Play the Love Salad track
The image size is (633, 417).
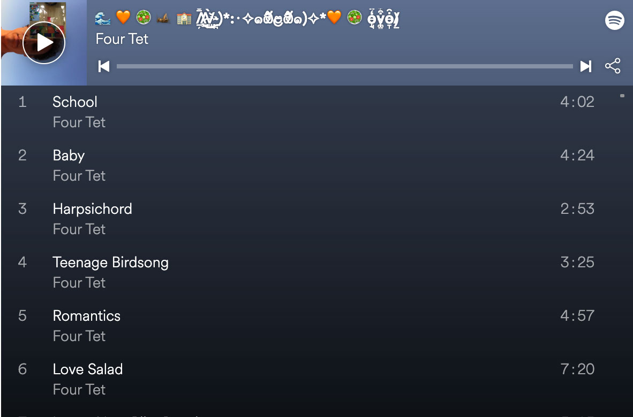click(306, 380)
